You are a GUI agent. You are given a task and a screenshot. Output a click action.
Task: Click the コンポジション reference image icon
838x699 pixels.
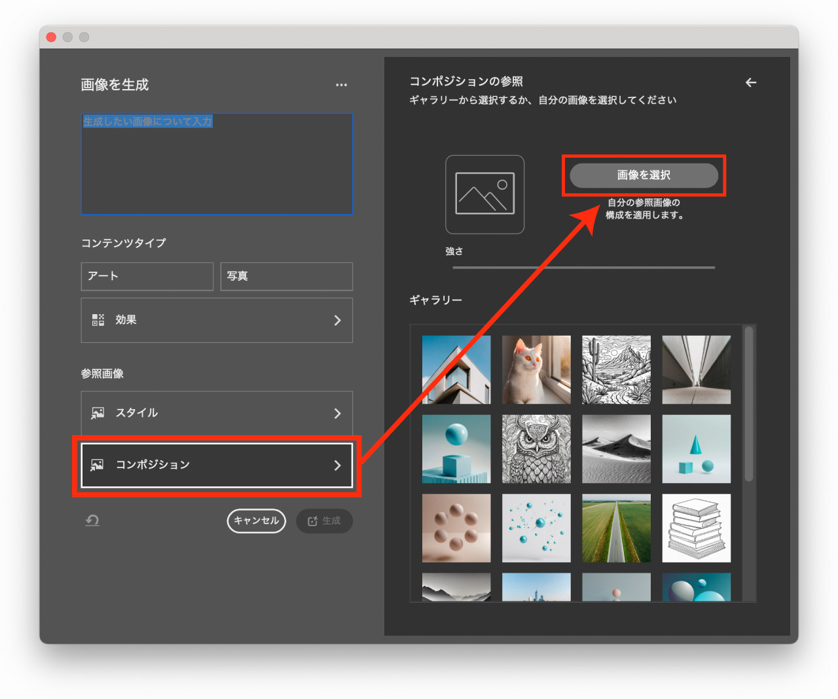tap(97, 465)
